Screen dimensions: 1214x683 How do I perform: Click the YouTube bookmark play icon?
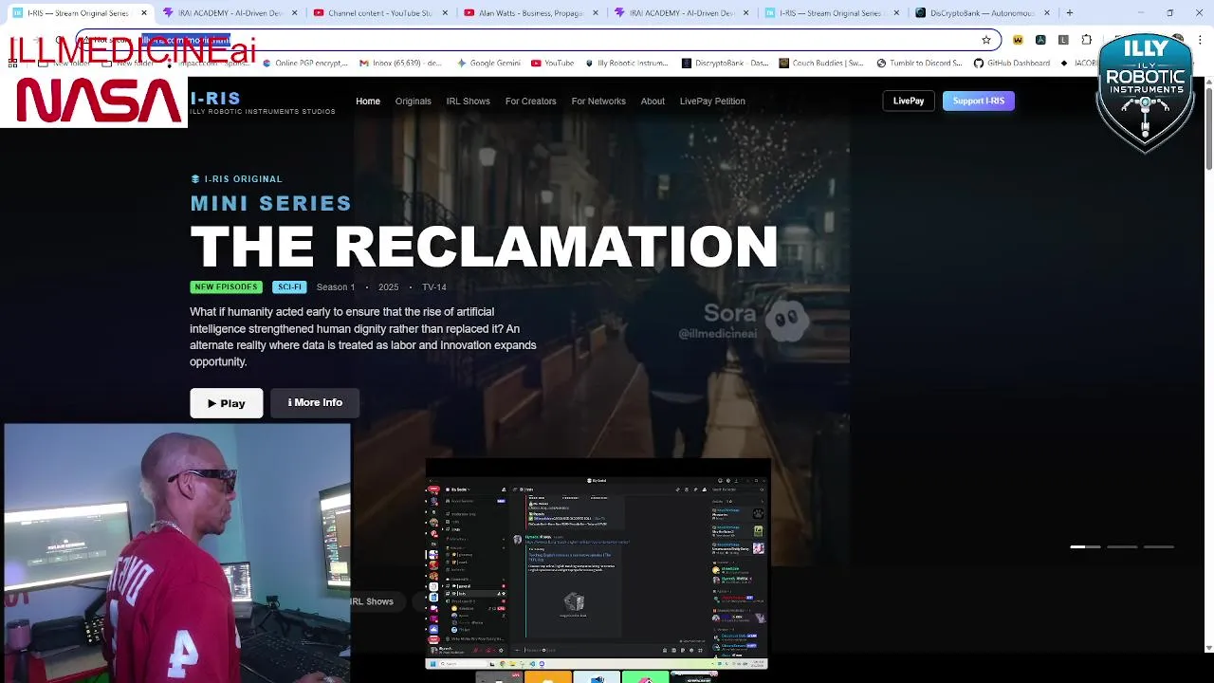[x=536, y=64]
